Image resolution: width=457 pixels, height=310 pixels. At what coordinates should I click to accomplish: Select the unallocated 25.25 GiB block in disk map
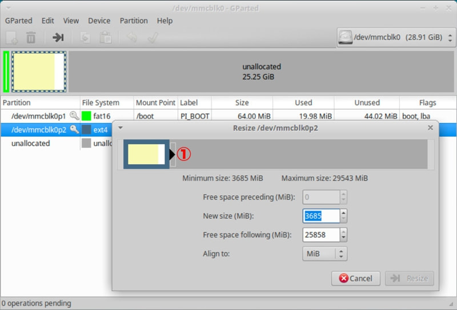(x=261, y=71)
